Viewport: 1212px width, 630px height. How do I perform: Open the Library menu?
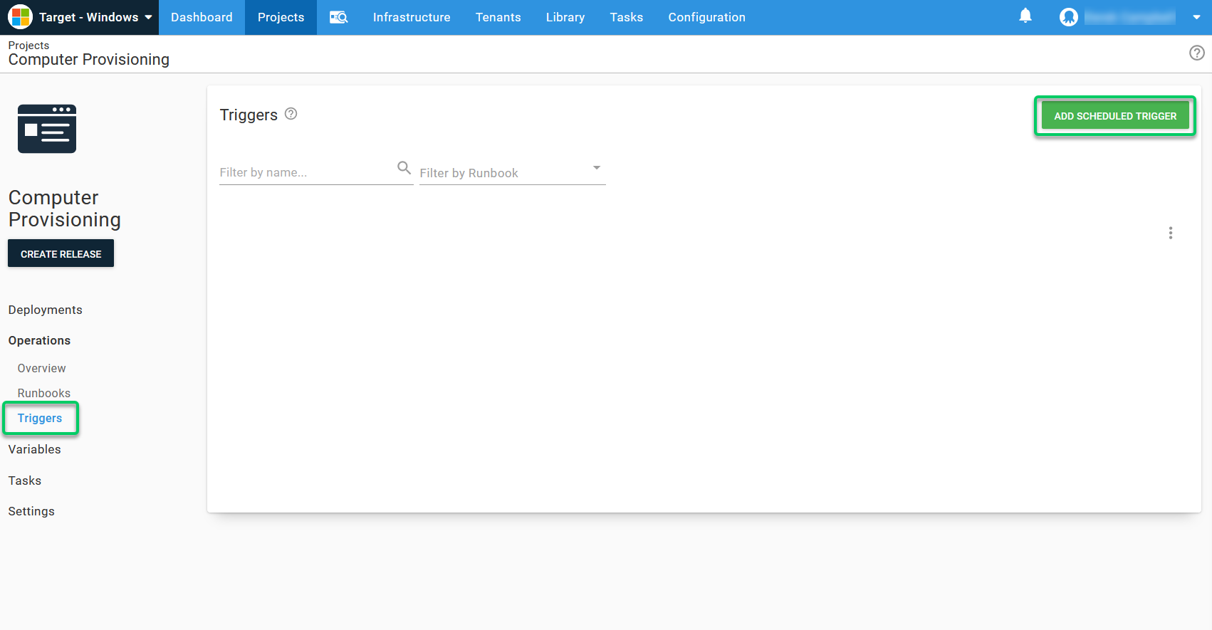click(565, 17)
